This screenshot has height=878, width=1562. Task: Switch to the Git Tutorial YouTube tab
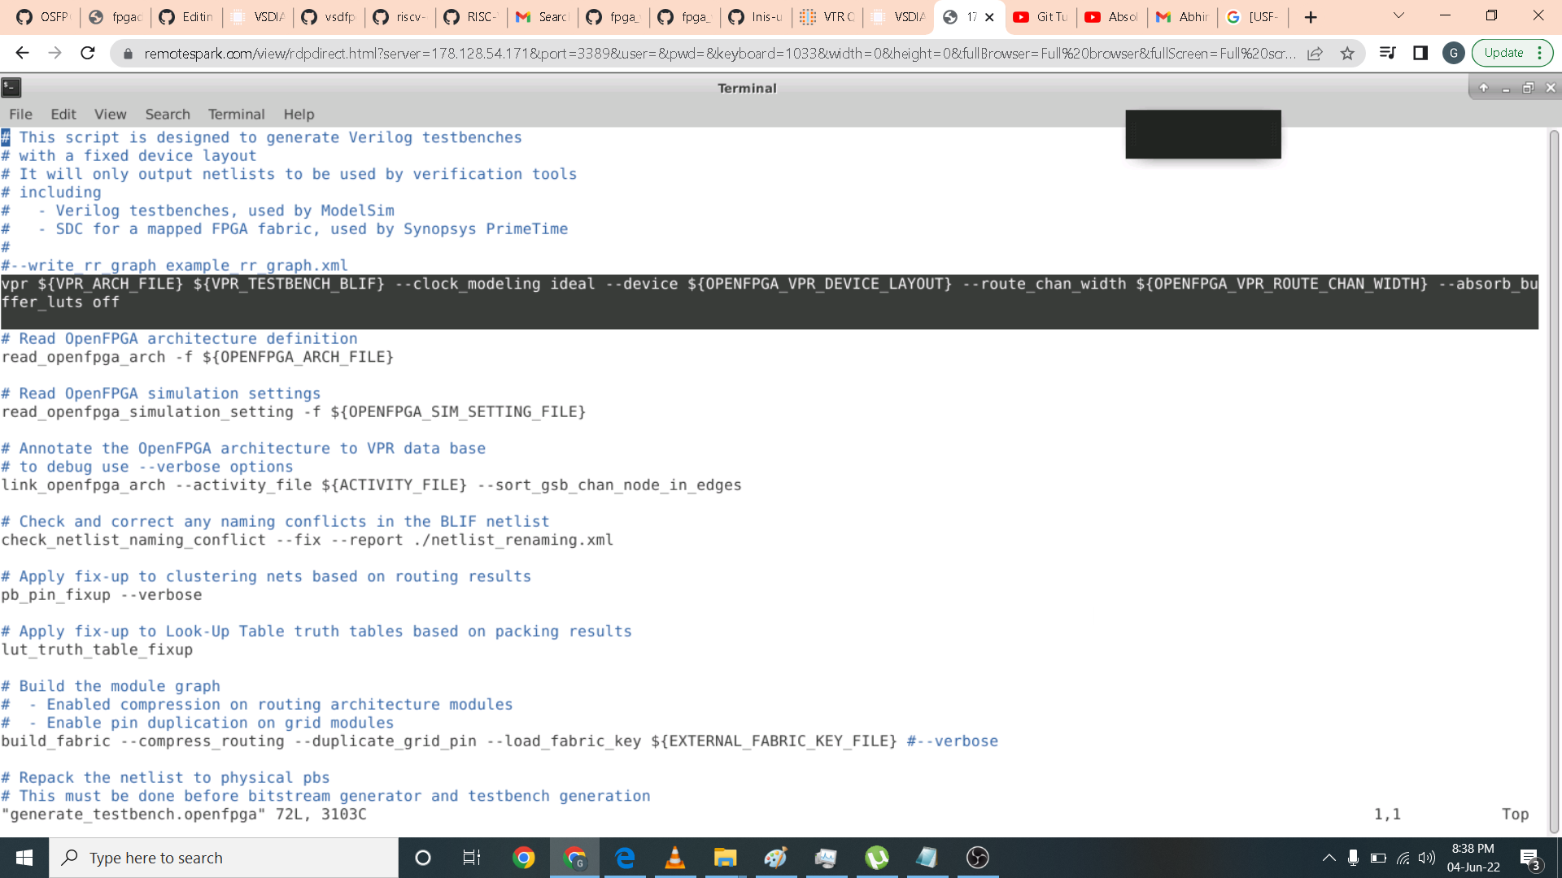click(1041, 16)
